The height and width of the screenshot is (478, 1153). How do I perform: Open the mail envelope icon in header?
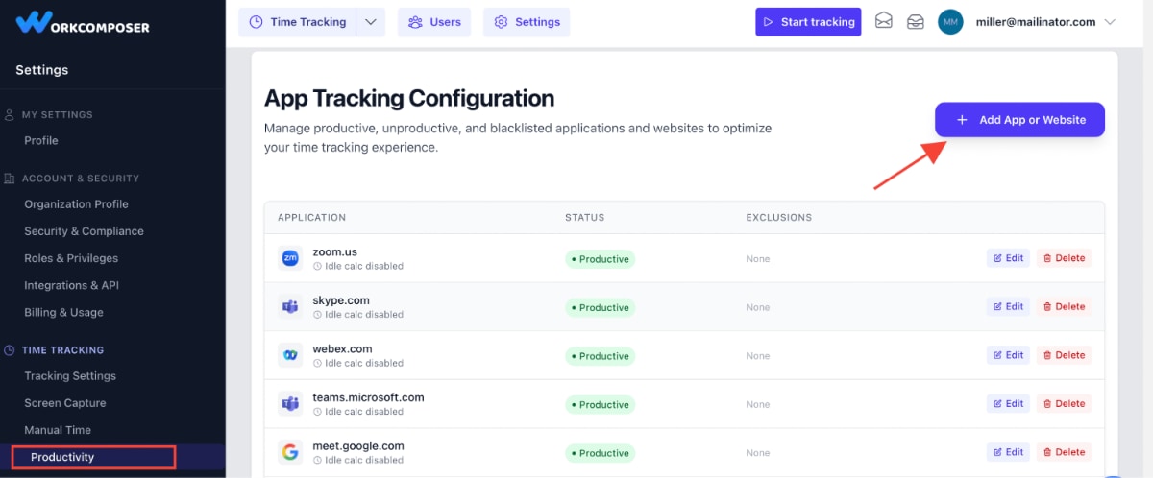tap(884, 22)
